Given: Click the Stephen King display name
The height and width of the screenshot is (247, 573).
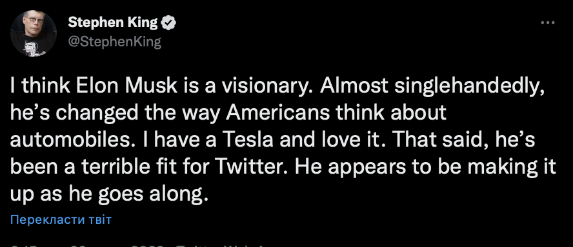Looking at the screenshot, I should pyautogui.click(x=113, y=23).
